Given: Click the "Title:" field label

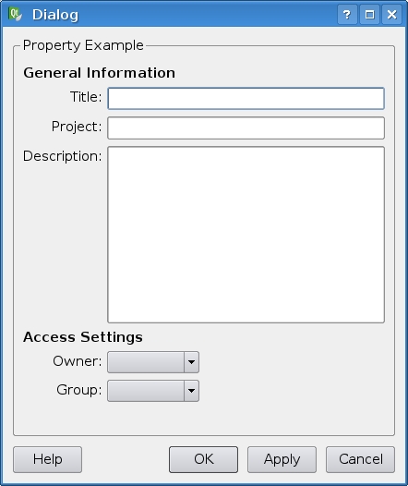Looking at the screenshot, I should pos(86,97).
